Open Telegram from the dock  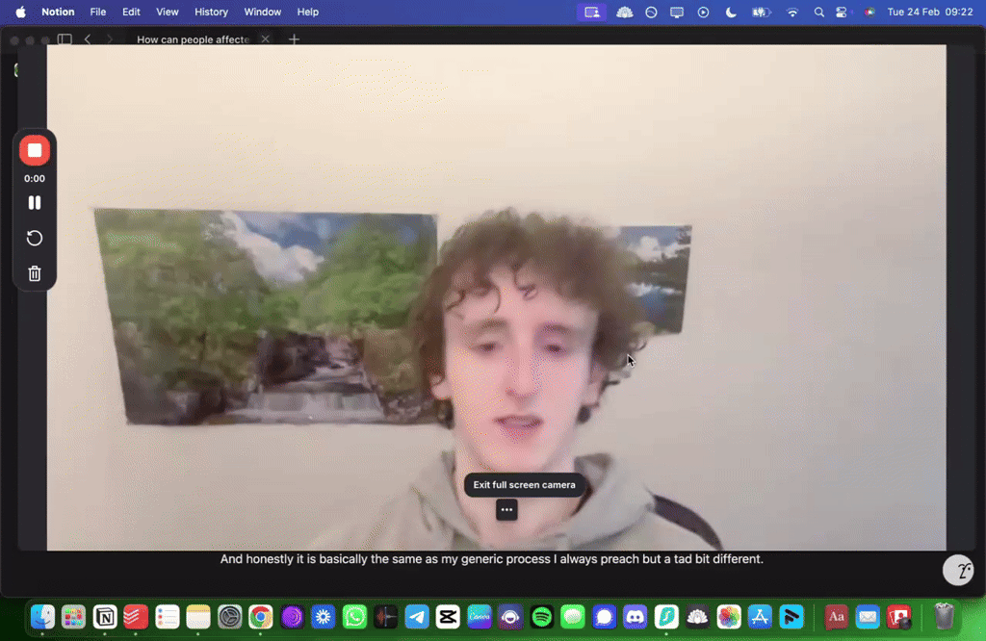[x=417, y=617]
